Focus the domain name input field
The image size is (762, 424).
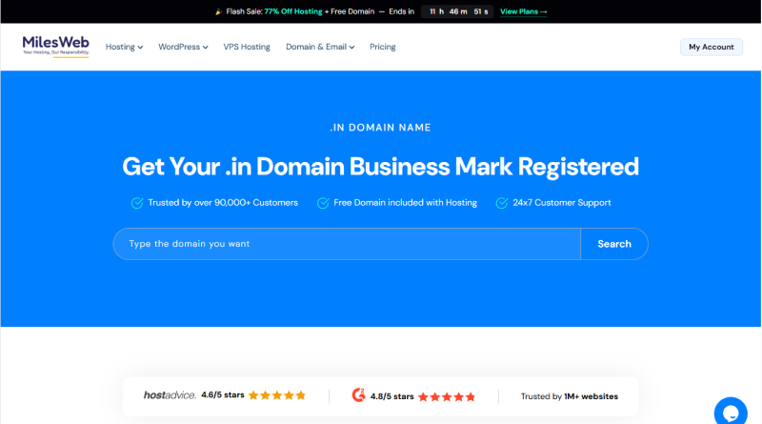(347, 244)
